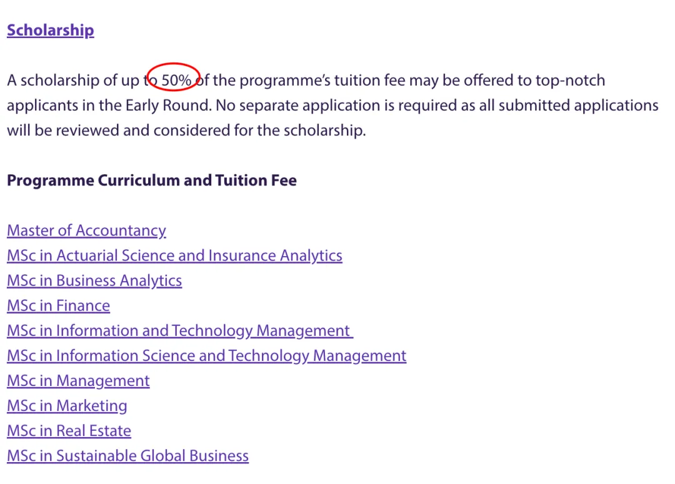Viewport: 675px width, 484px height.
Task: Click the red-circled 50% figure
Action: coord(176,80)
